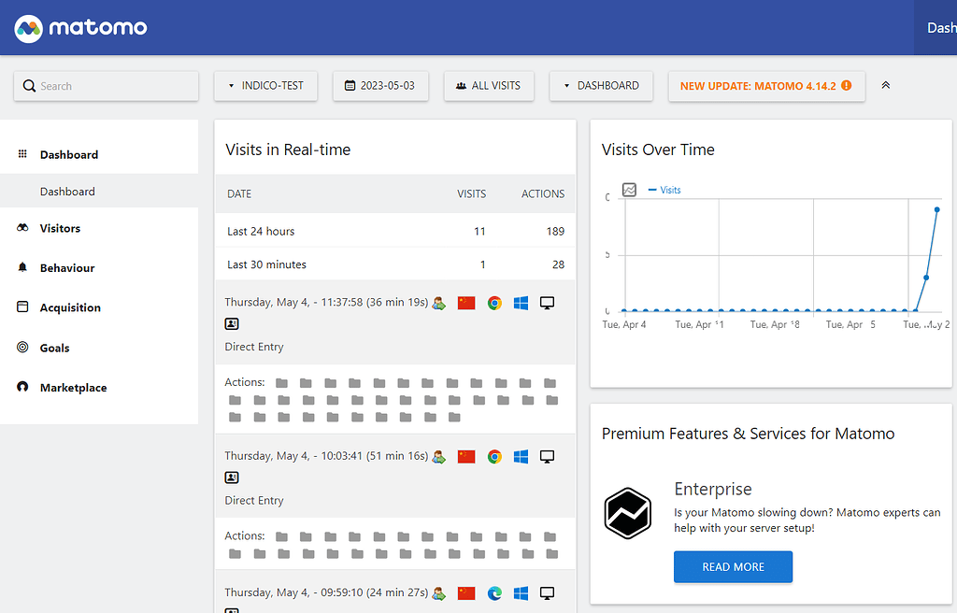Click the Enterprise hexagon logo
Screen dimensions: 957x613
click(x=628, y=513)
